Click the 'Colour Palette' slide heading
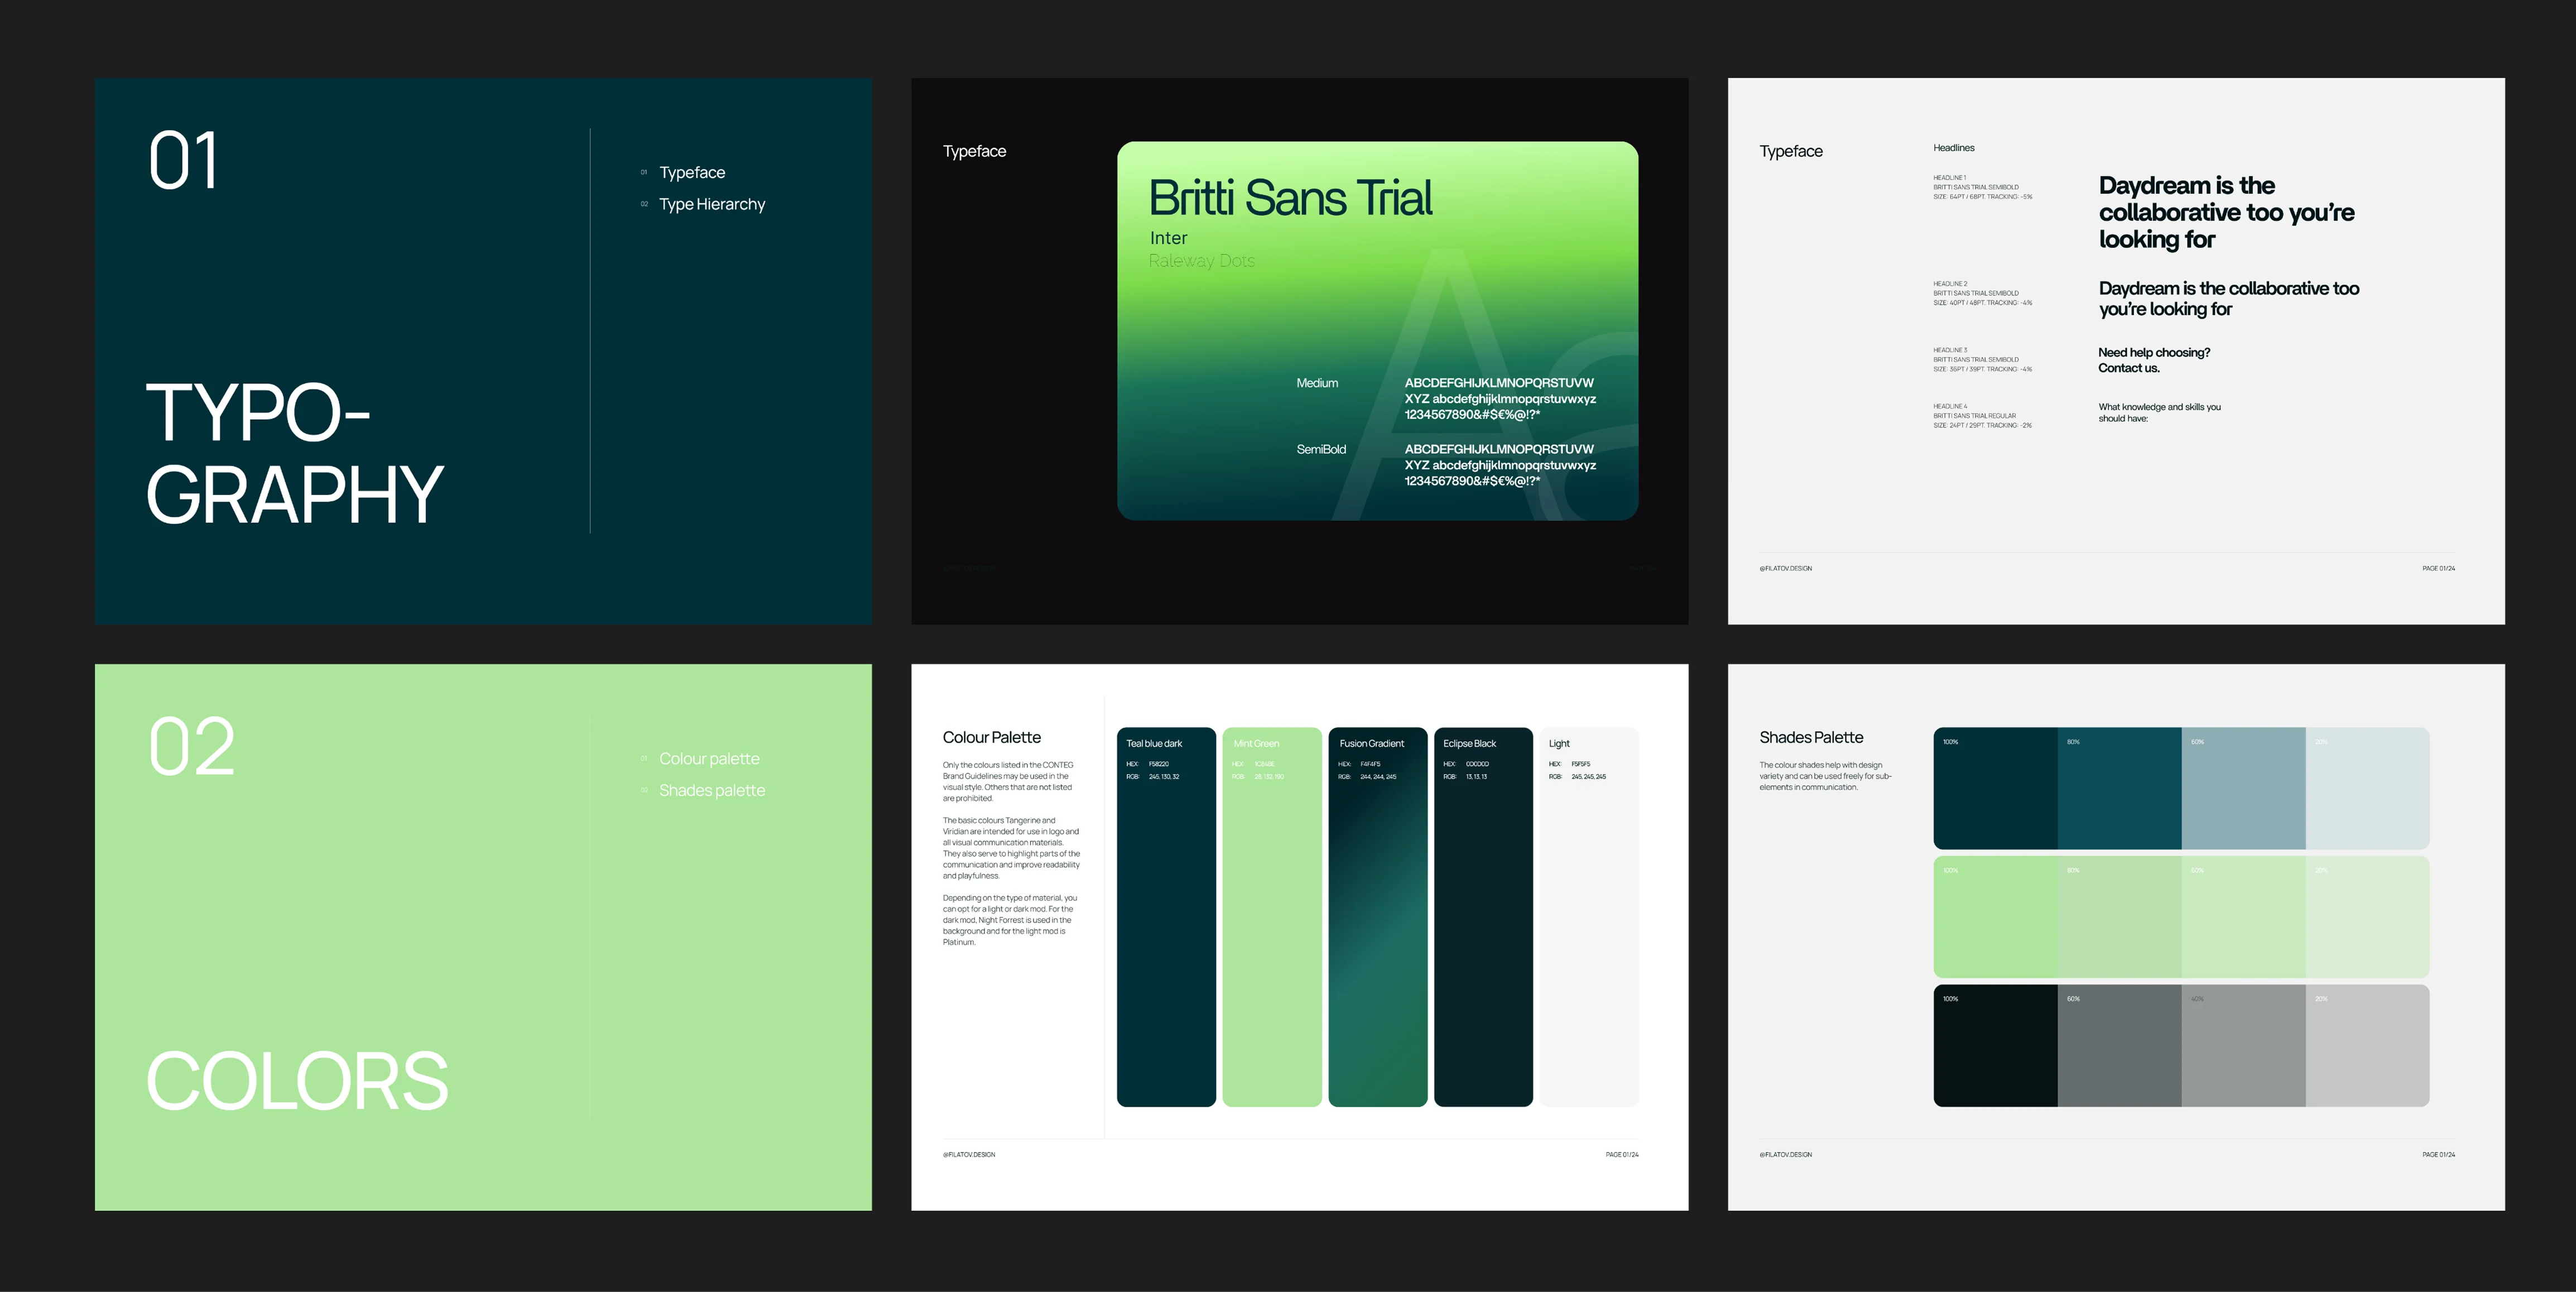 pos(991,737)
